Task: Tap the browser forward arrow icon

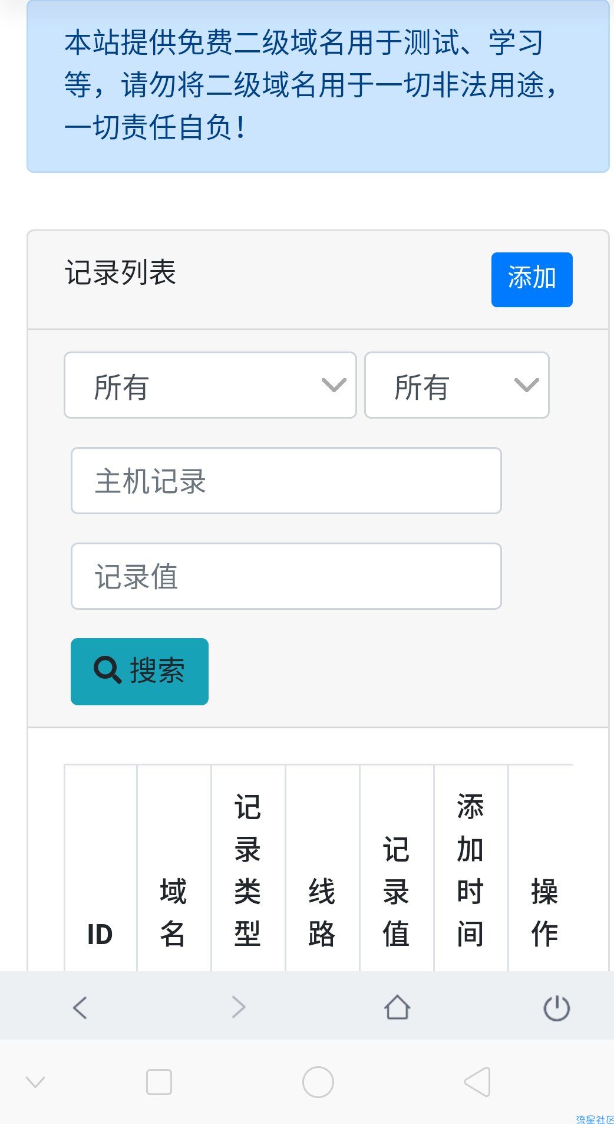Action: [x=238, y=1007]
